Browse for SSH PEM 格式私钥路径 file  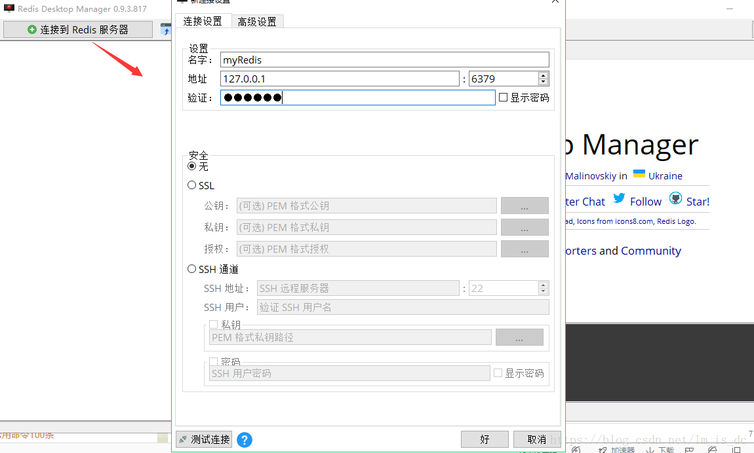tap(519, 337)
